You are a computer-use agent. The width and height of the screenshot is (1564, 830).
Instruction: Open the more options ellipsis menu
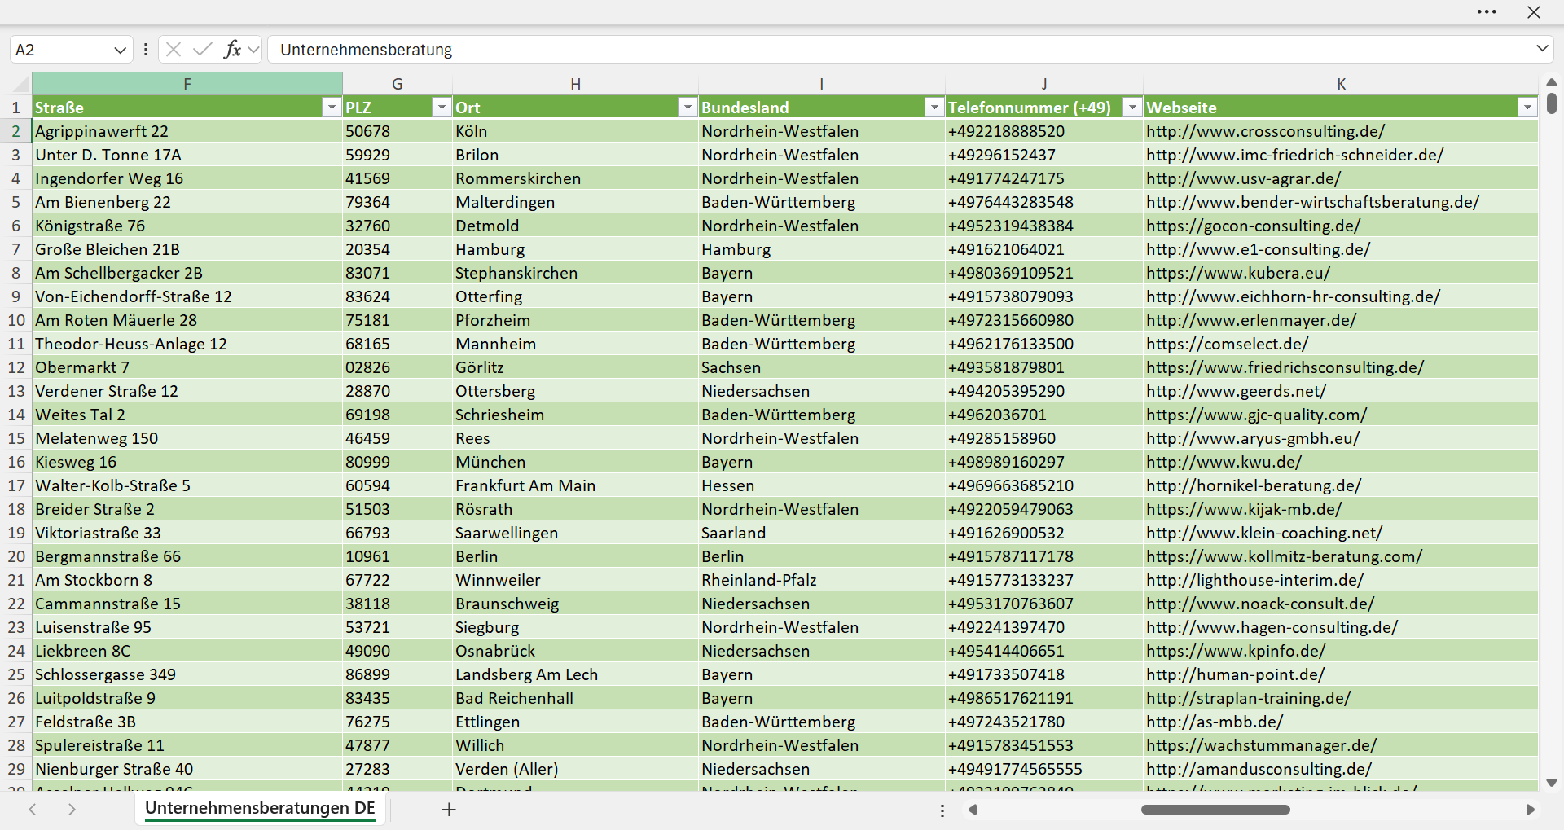pos(1487,12)
